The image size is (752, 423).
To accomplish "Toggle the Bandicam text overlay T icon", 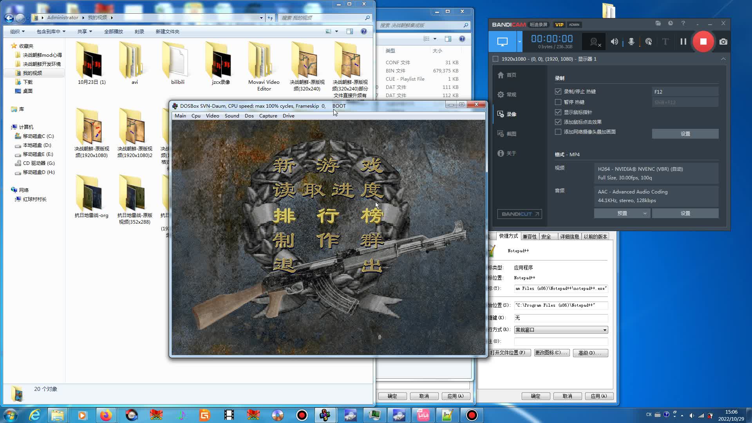I will click(x=665, y=42).
